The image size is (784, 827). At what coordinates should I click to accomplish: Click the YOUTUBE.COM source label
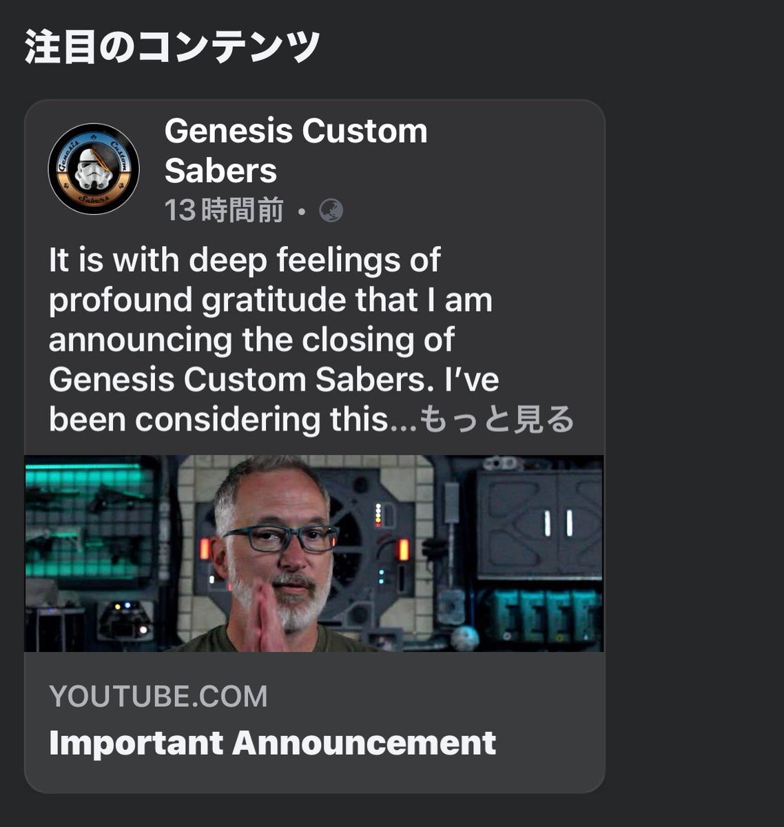point(158,696)
